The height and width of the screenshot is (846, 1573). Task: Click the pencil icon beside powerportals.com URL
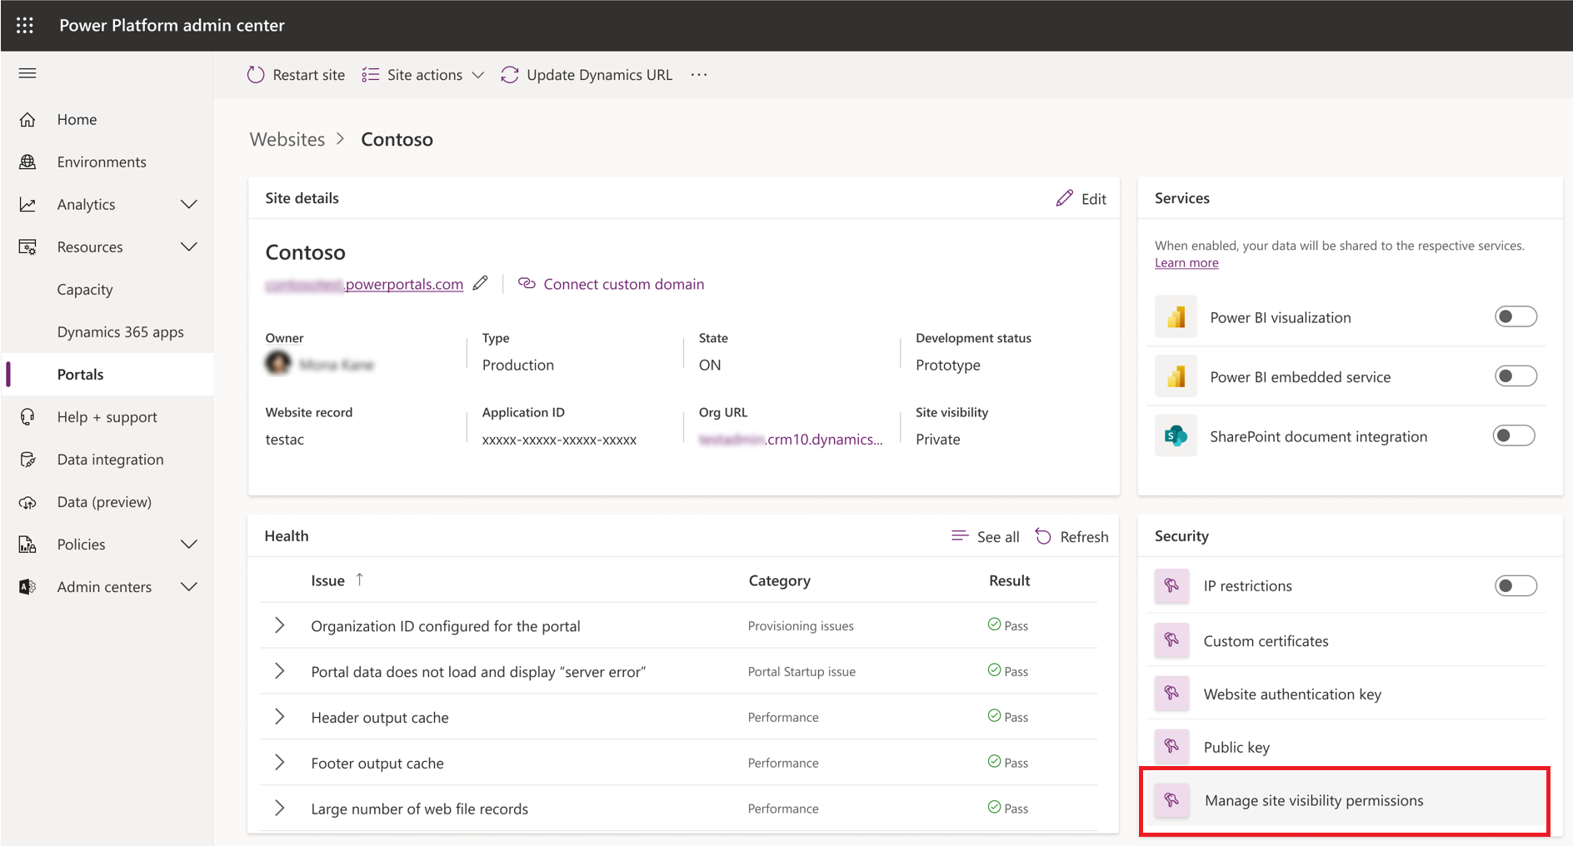[x=481, y=283]
